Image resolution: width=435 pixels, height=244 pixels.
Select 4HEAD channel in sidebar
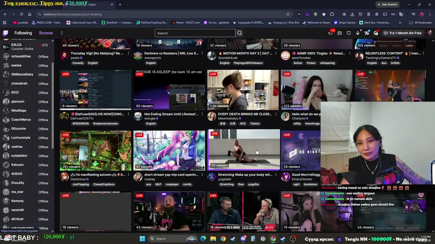pyautogui.click(x=27, y=174)
